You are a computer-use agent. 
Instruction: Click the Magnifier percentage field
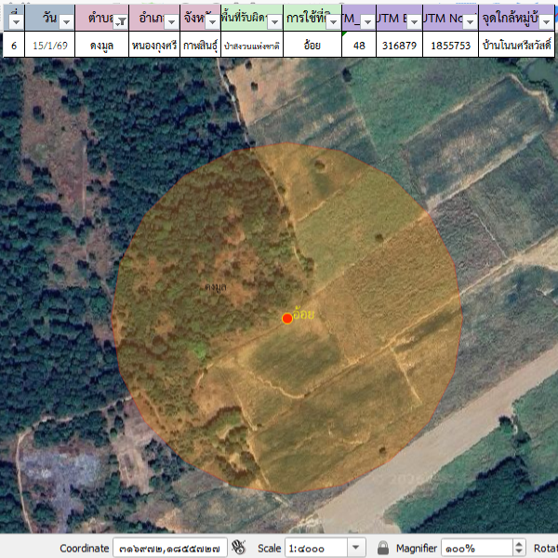[x=474, y=548]
